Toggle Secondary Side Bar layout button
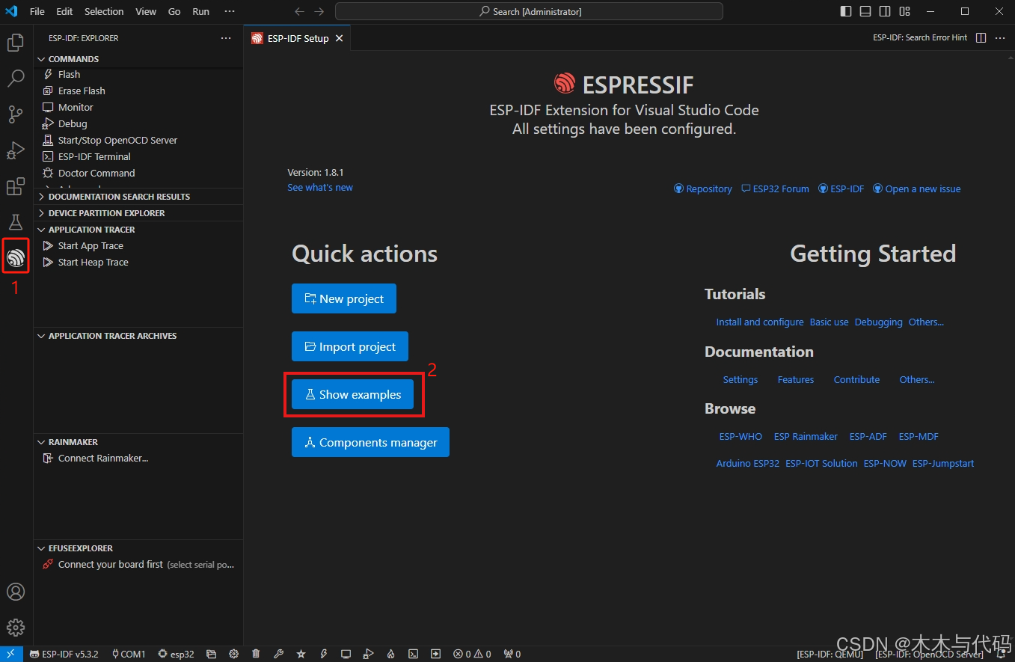Image resolution: width=1015 pixels, height=662 pixels. click(885, 11)
